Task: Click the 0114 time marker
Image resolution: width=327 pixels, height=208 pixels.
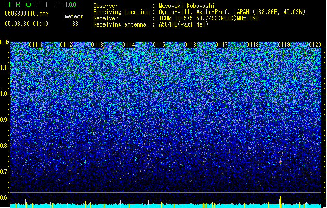Action: point(128,45)
